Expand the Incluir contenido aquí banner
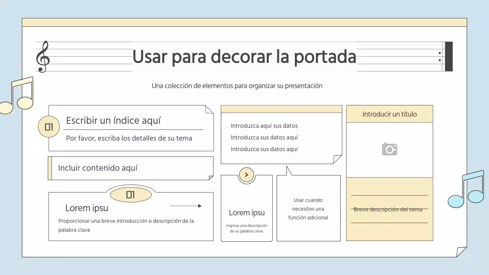This screenshot has width=489, height=275. tap(131, 168)
